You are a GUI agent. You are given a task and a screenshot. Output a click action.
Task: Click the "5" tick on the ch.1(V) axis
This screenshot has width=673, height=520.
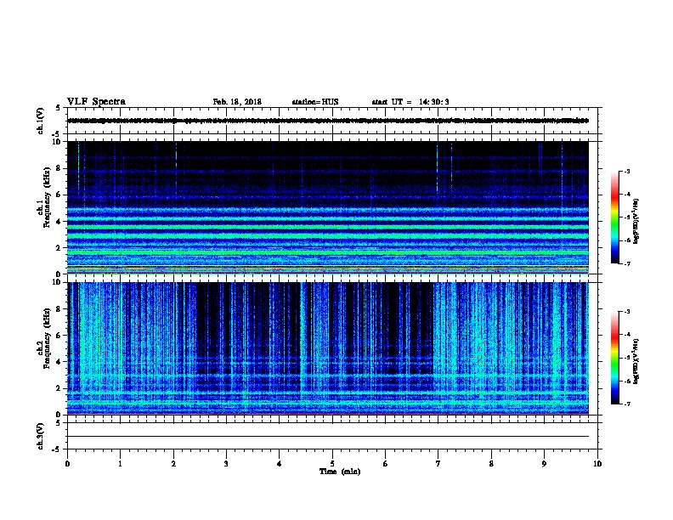click(59, 108)
